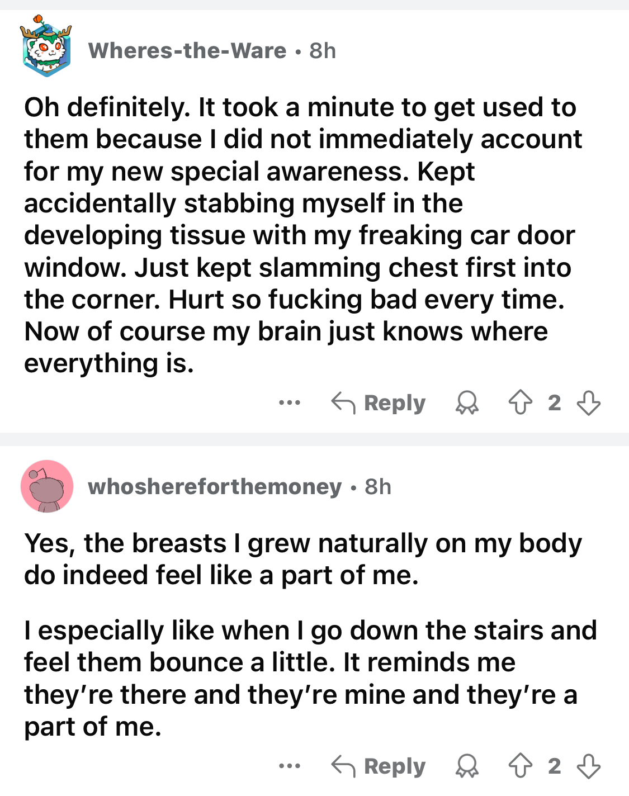
Task: Open the Wheres-the-Ware username link
Action: point(187,51)
